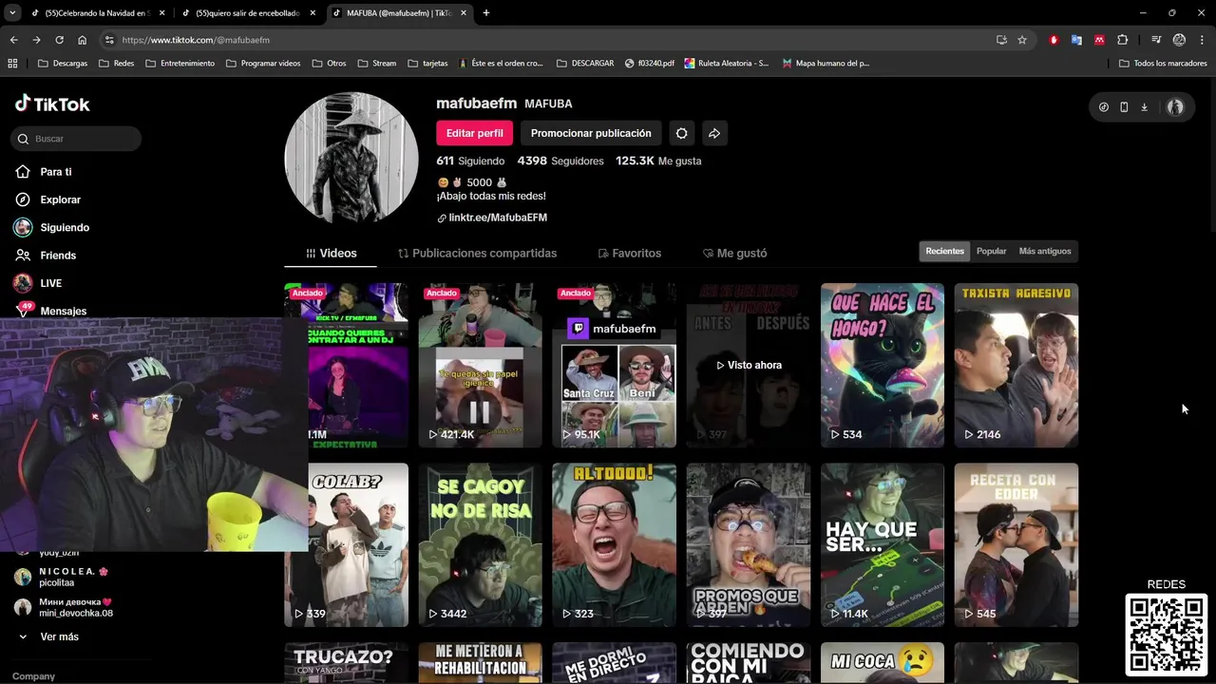Click the Editar perfil button
Image resolution: width=1216 pixels, height=684 pixels.
click(474, 133)
